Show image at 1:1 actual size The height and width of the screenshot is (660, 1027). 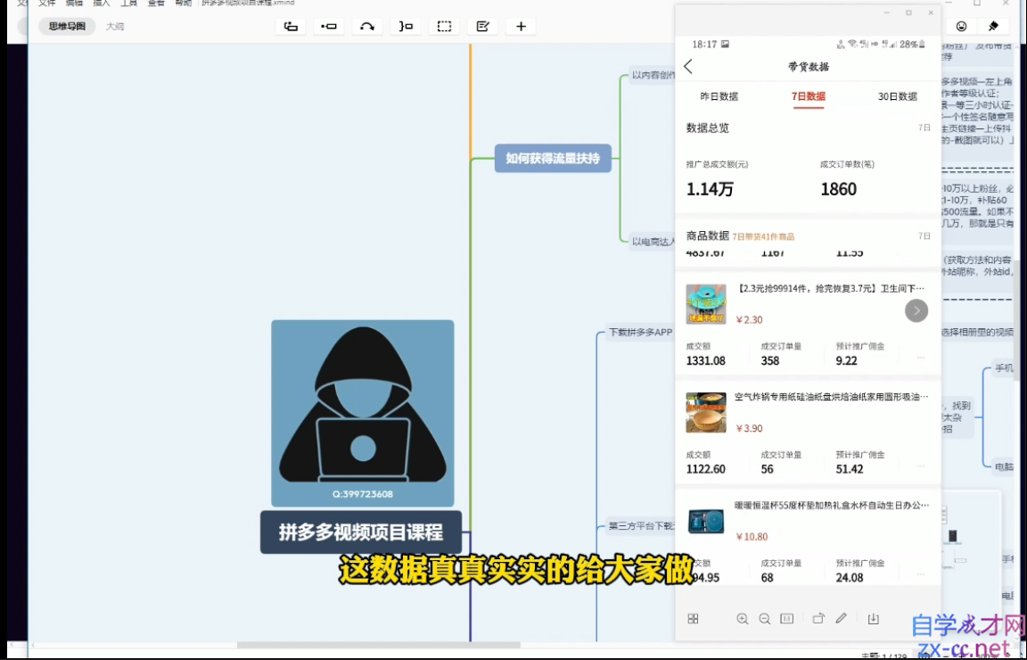pyautogui.click(x=786, y=619)
